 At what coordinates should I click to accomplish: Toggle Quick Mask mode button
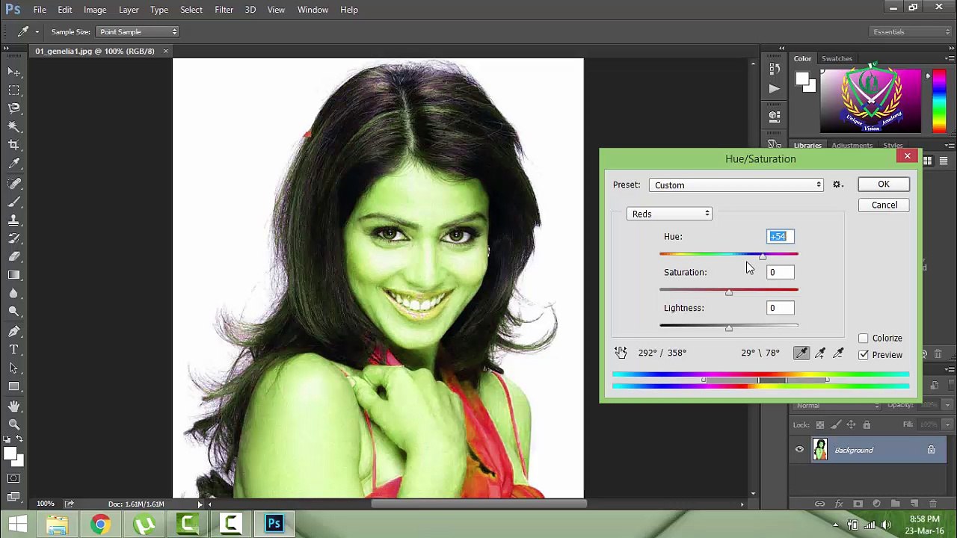(13, 478)
